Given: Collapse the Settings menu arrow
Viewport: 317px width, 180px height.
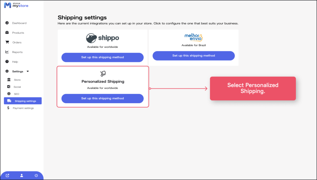Looking at the screenshot, I should pos(28,71).
